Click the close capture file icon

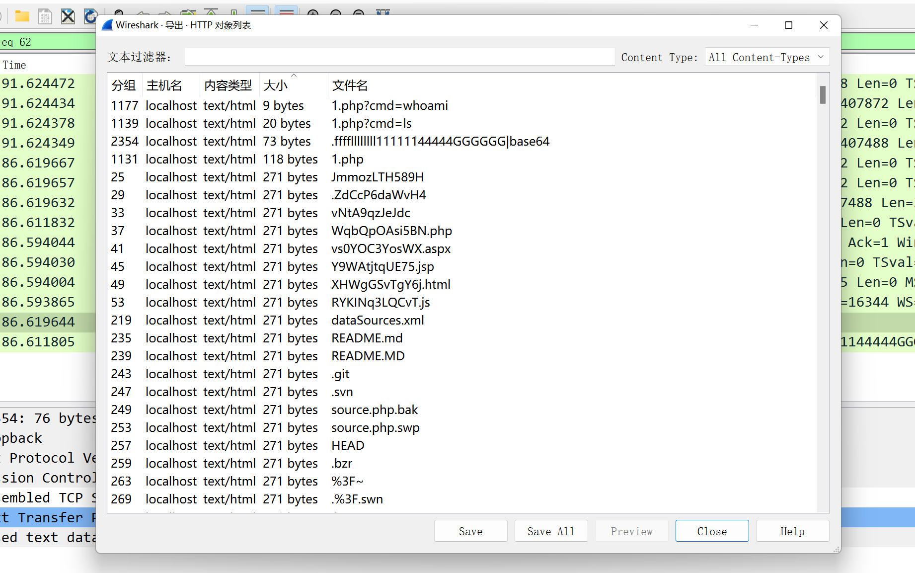click(x=68, y=16)
